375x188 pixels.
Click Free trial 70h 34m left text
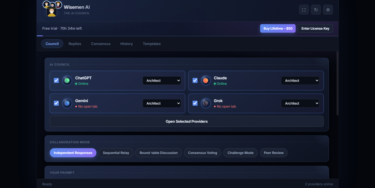tap(62, 28)
